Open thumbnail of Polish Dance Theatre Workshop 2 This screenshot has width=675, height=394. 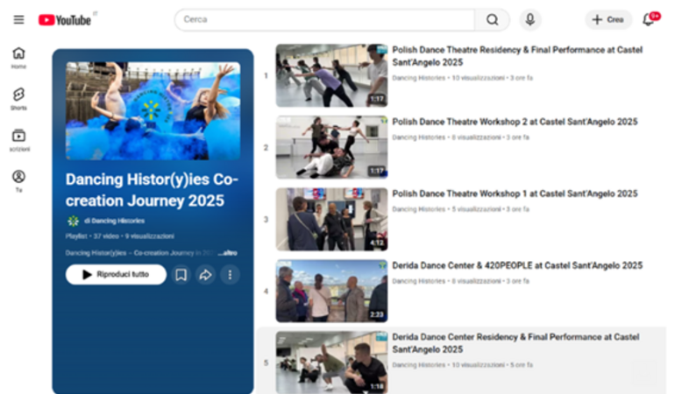coord(331,147)
